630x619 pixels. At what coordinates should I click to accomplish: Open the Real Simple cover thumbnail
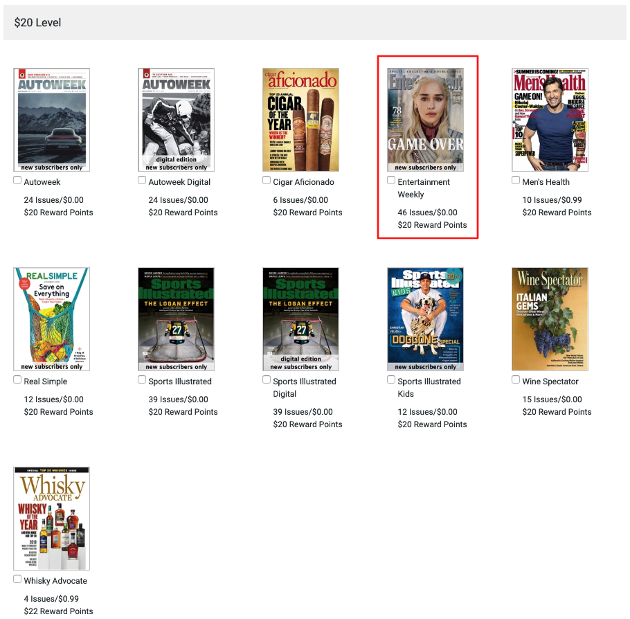click(51, 319)
